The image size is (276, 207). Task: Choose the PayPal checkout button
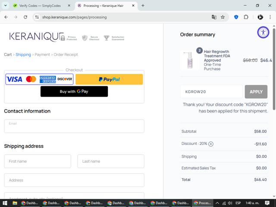coord(109,79)
